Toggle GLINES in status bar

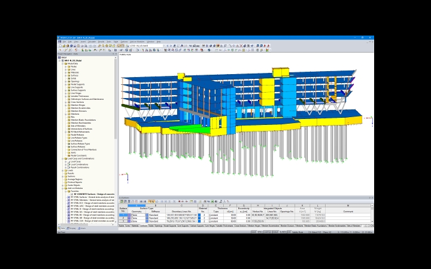coord(283,232)
